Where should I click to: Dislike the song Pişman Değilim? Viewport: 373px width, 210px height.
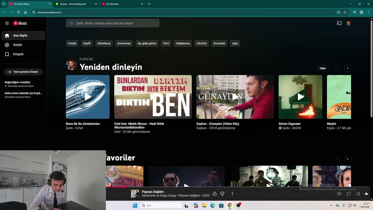[222, 194]
